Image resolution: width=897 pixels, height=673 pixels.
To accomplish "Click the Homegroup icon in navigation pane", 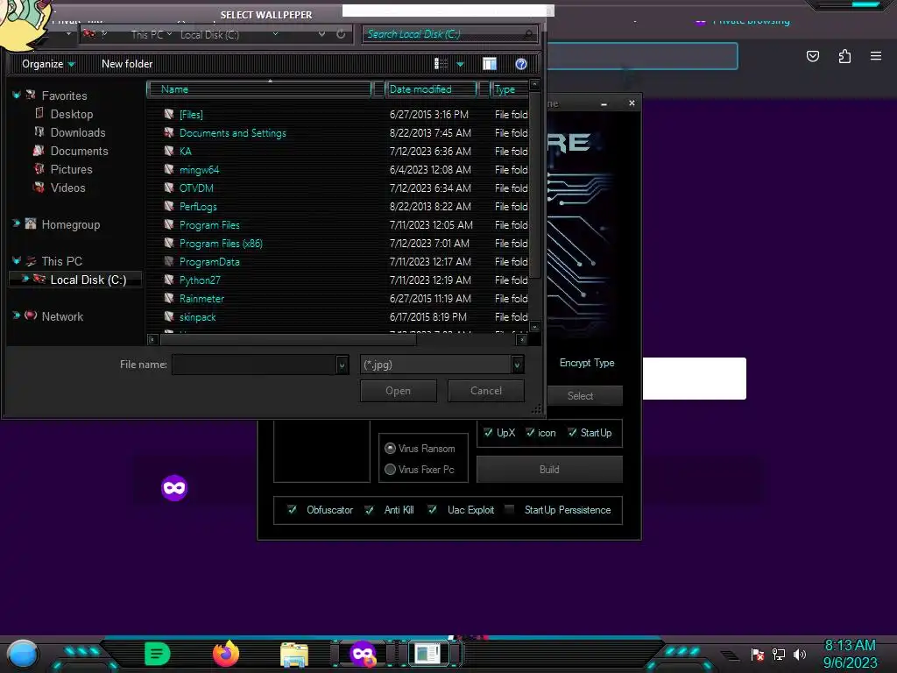I will pyautogui.click(x=31, y=223).
